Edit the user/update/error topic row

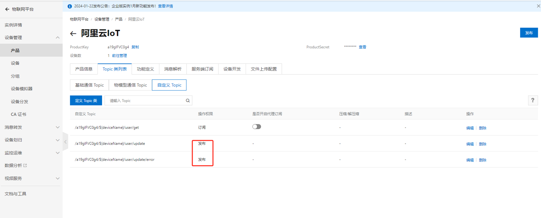click(470, 160)
